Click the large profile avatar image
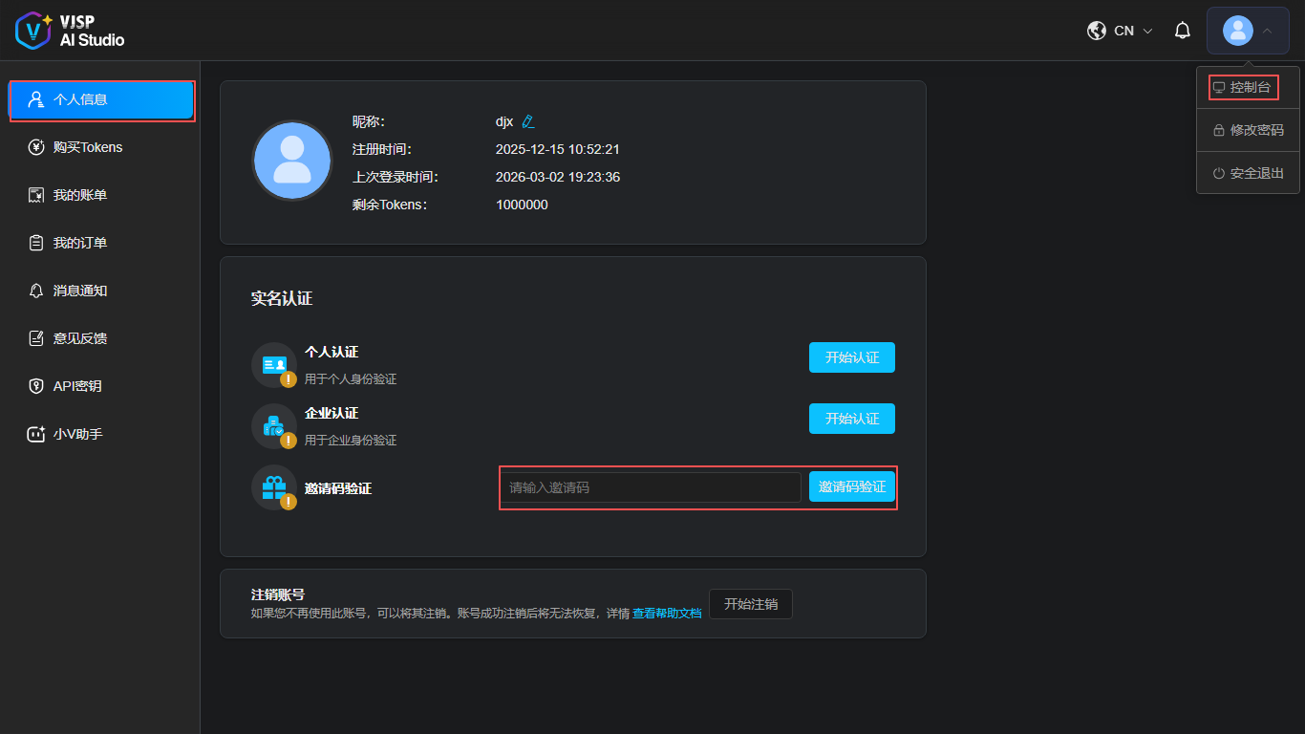The width and height of the screenshot is (1305, 734). coord(292,161)
